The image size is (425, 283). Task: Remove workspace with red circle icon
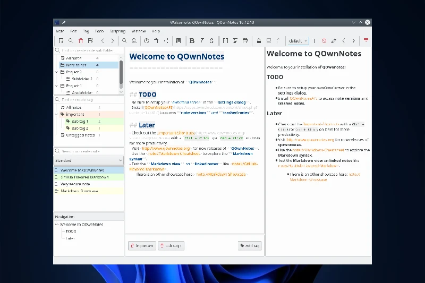(324, 41)
